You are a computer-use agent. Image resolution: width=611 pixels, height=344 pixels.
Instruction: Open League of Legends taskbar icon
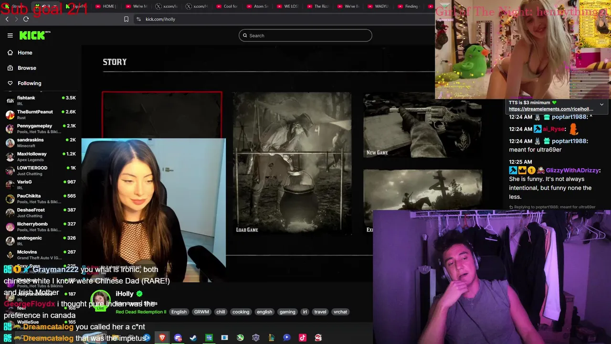tap(271, 338)
